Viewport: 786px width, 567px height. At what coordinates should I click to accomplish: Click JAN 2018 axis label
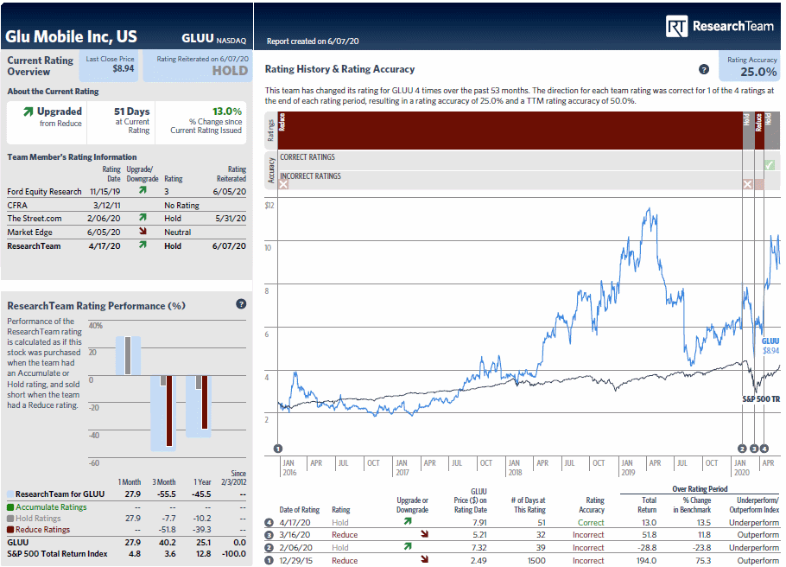click(x=515, y=468)
